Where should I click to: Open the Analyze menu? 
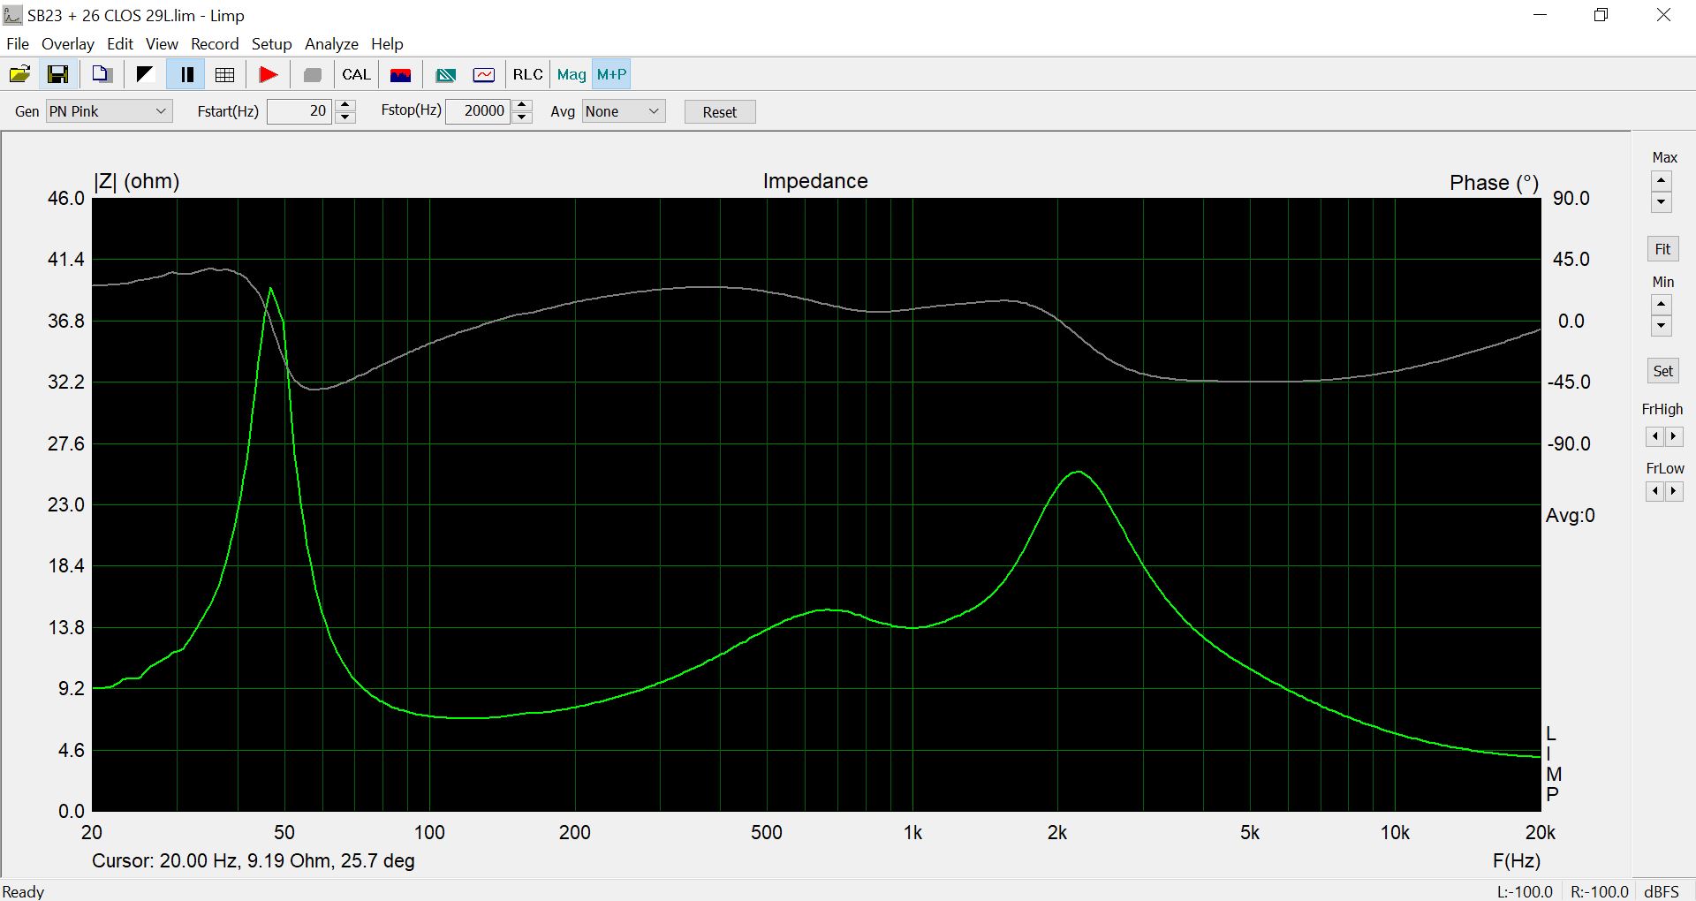(330, 43)
